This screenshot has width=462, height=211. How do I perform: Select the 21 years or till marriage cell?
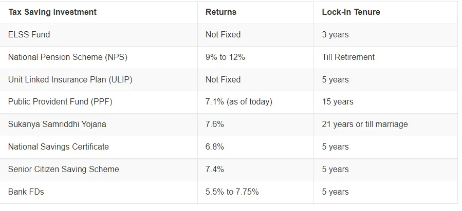click(x=365, y=124)
